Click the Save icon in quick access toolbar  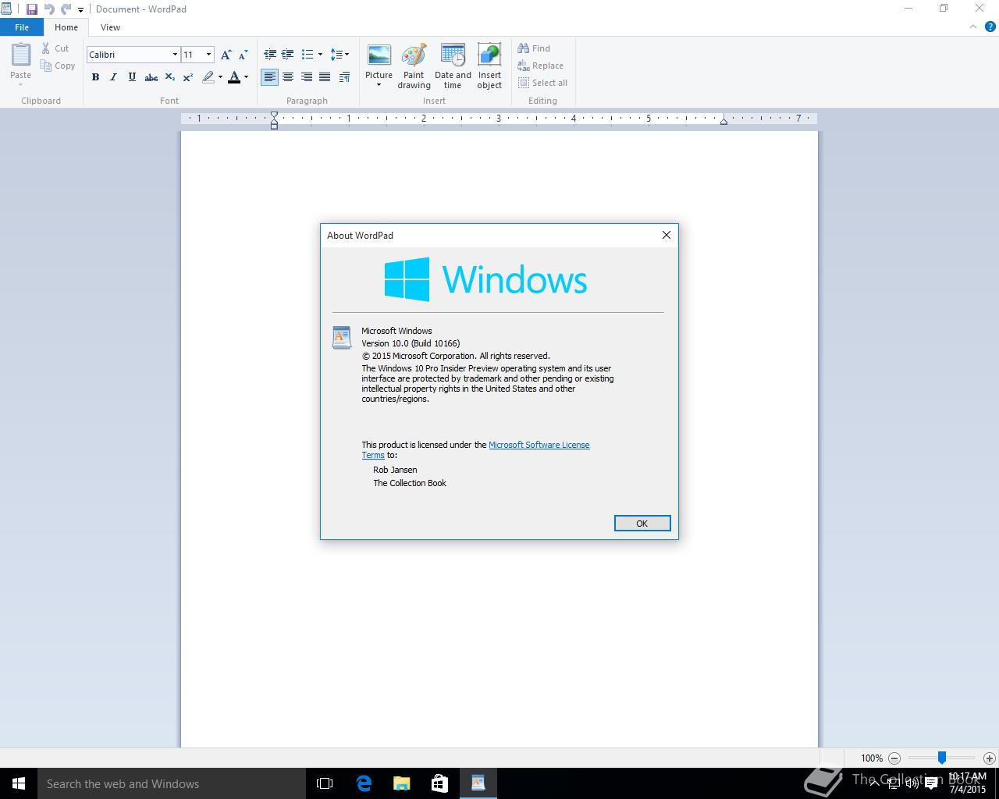(x=32, y=9)
